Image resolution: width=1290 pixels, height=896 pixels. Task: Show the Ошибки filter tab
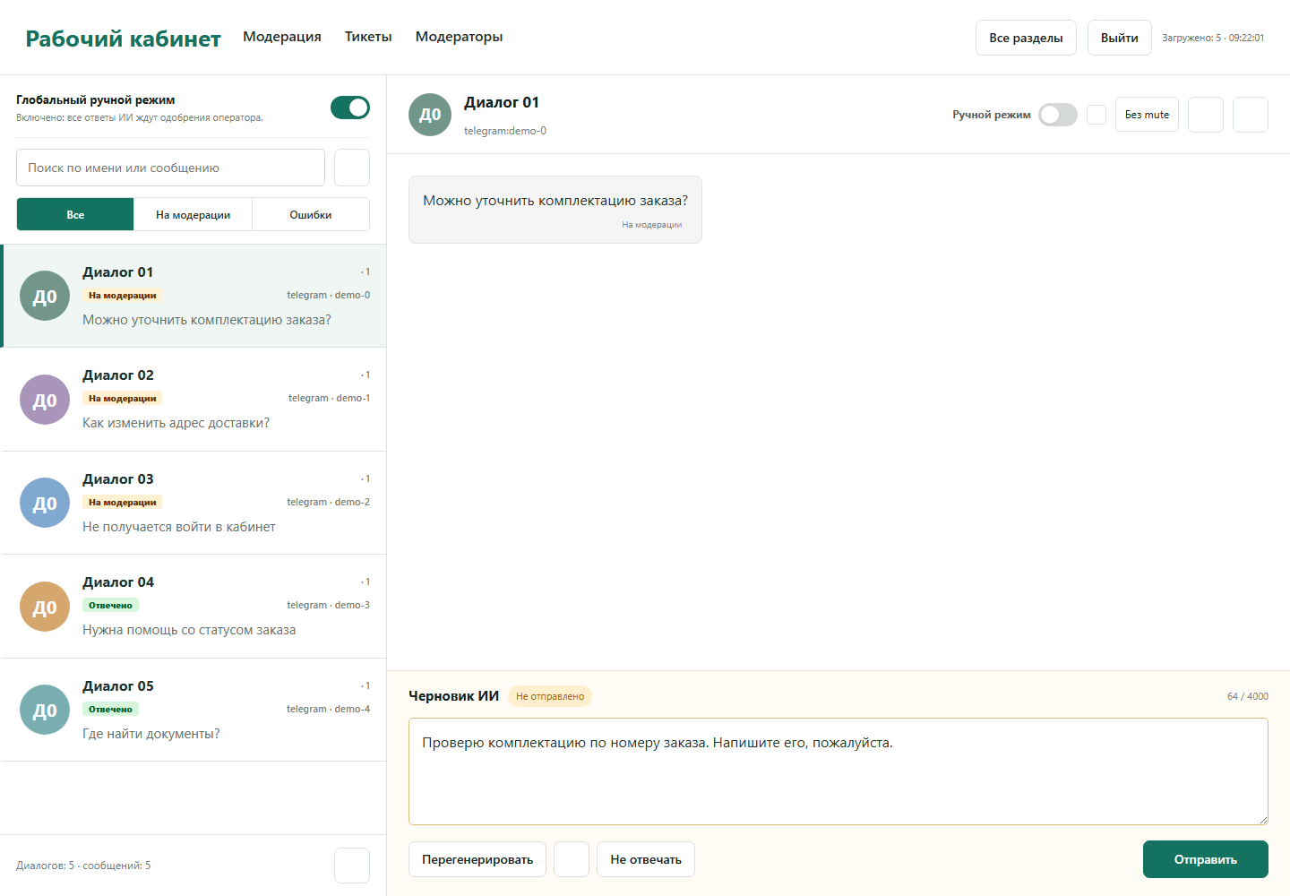point(311,214)
